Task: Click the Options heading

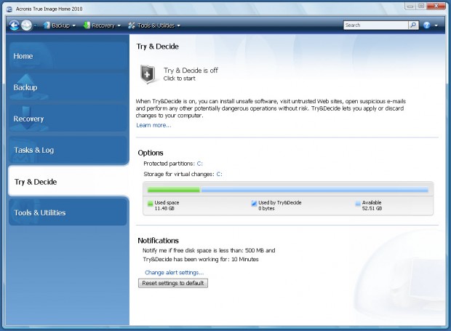Action: point(151,153)
